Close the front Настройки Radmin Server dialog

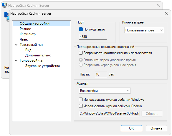[166, 13]
